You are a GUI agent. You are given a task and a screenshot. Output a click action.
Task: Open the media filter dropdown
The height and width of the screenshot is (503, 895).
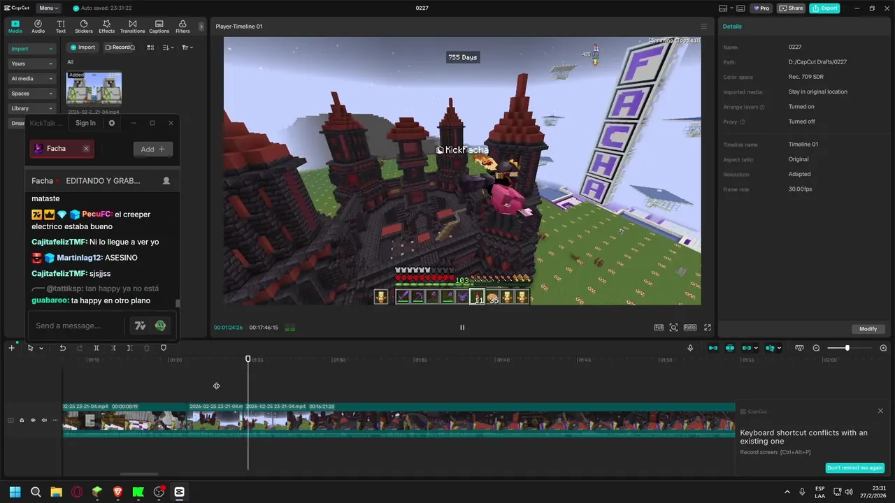(187, 48)
